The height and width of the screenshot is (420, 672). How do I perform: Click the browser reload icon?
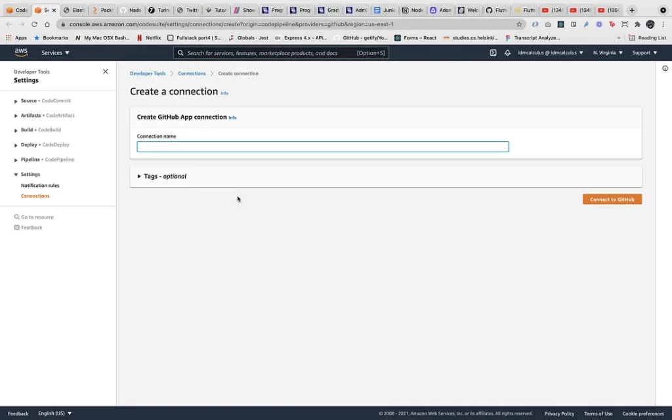coord(34,24)
